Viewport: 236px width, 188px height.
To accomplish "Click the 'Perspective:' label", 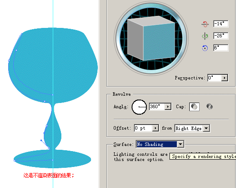I will 190,78.
